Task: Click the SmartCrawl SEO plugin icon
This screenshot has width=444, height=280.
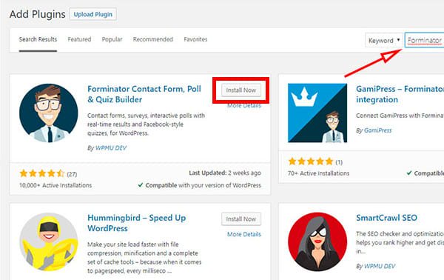Action: [317, 241]
